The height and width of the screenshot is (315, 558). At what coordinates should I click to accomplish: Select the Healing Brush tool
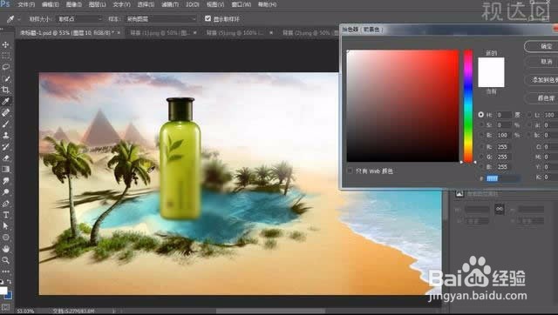click(x=6, y=112)
